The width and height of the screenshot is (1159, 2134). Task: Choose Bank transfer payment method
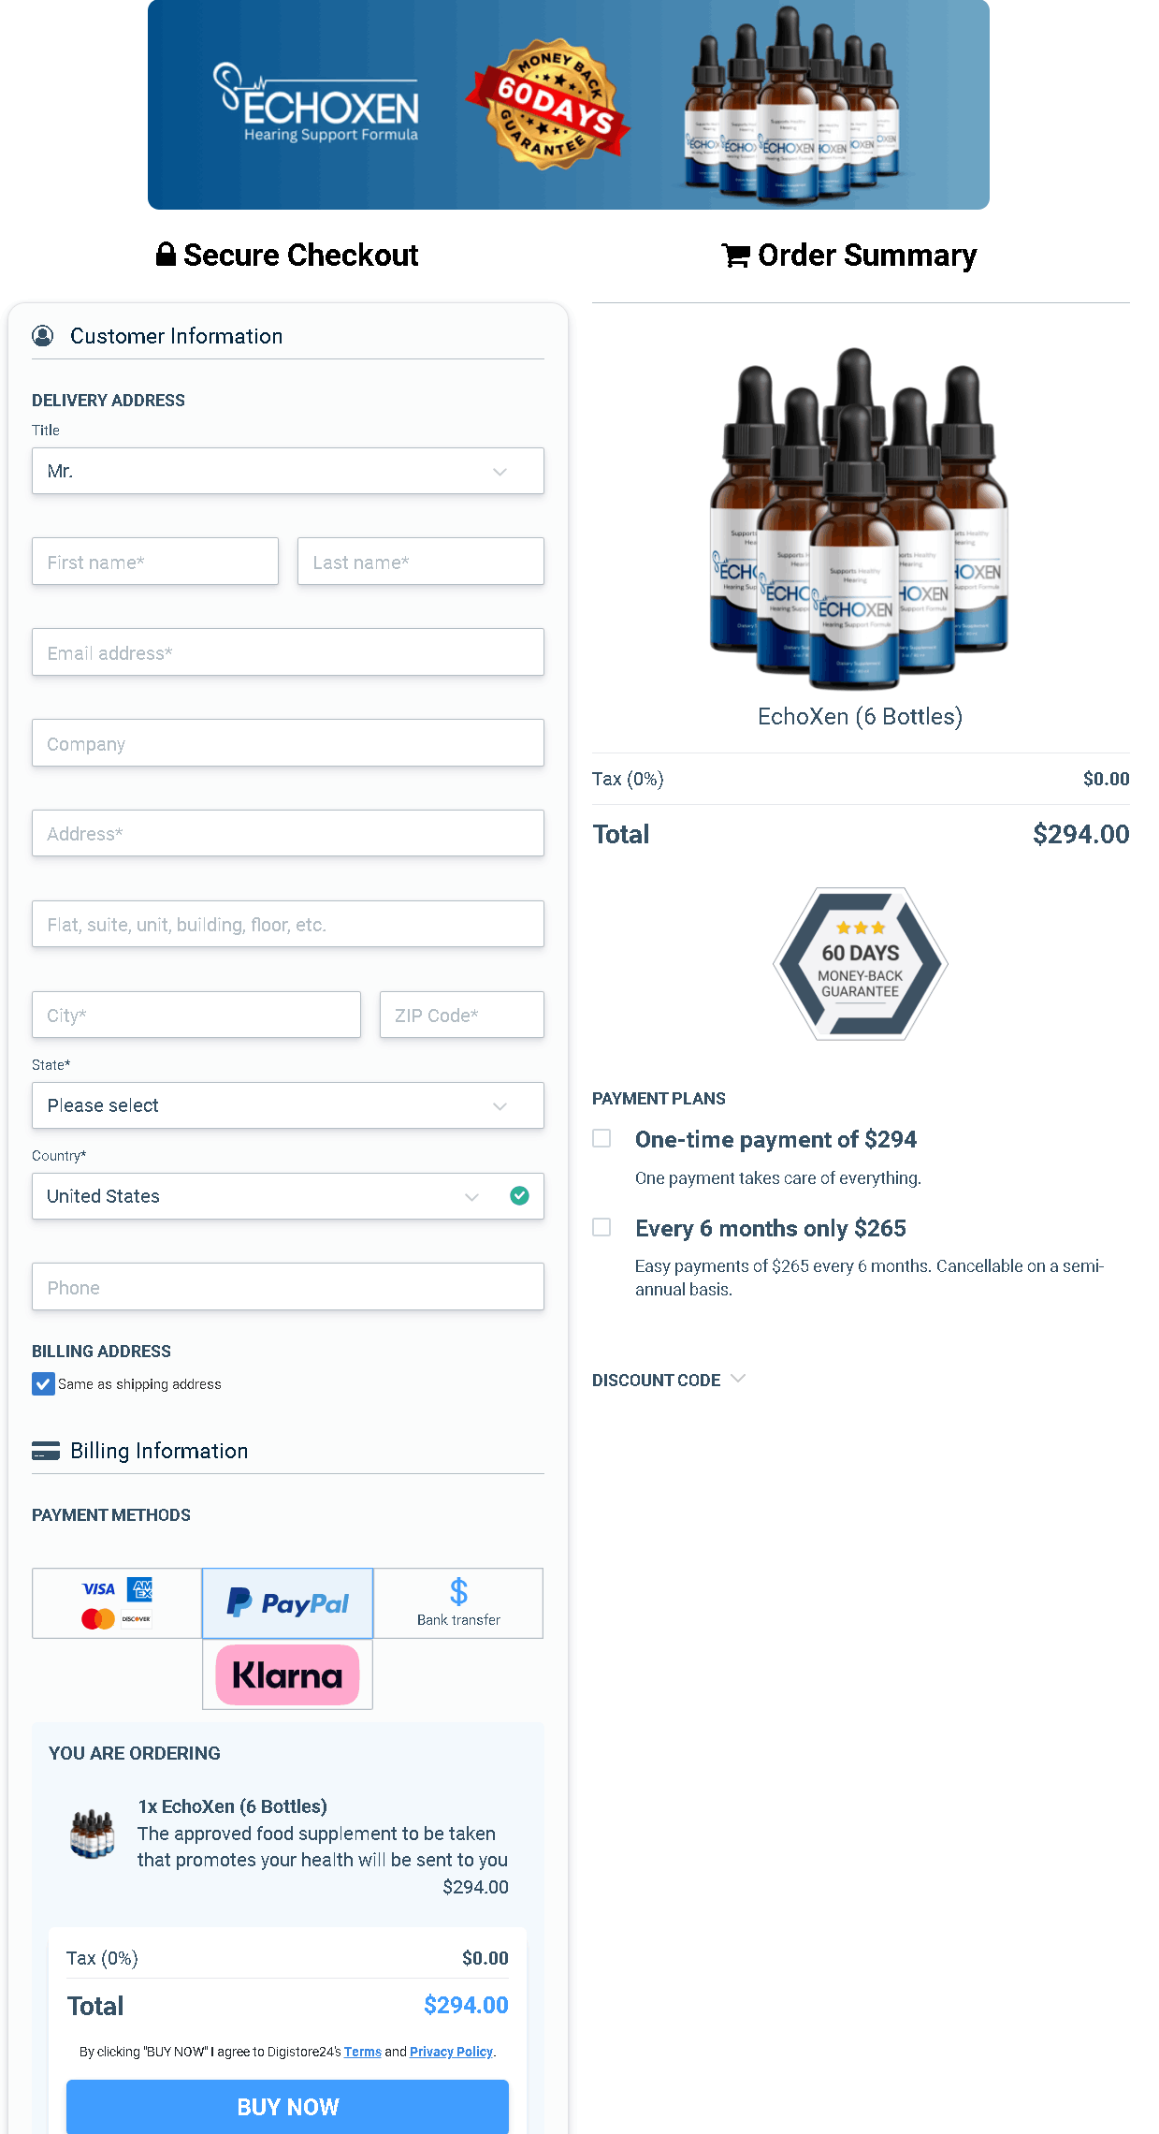(458, 1603)
